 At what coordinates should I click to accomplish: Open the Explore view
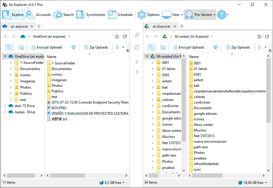point(13,15)
